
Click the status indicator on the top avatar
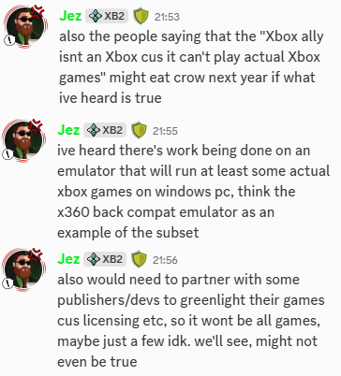tap(9, 40)
